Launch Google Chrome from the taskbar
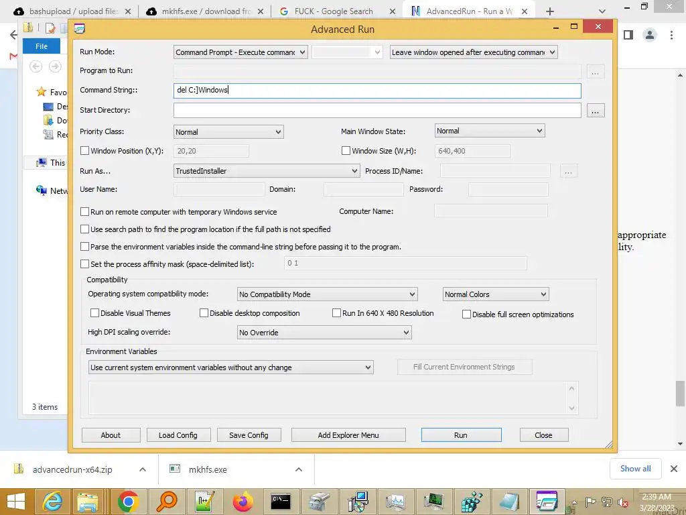 (128, 501)
